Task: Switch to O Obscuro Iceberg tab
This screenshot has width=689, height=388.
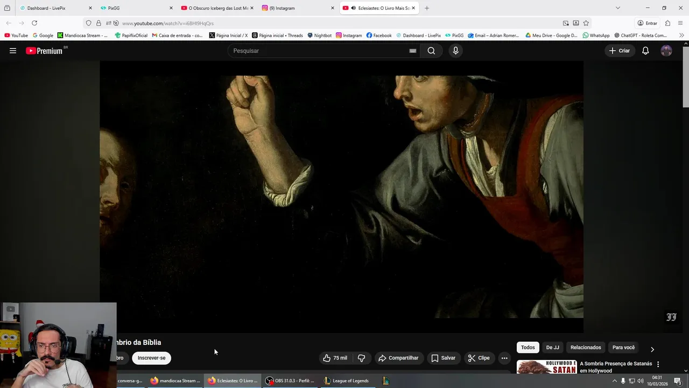Action: click(x=217, y=8)
